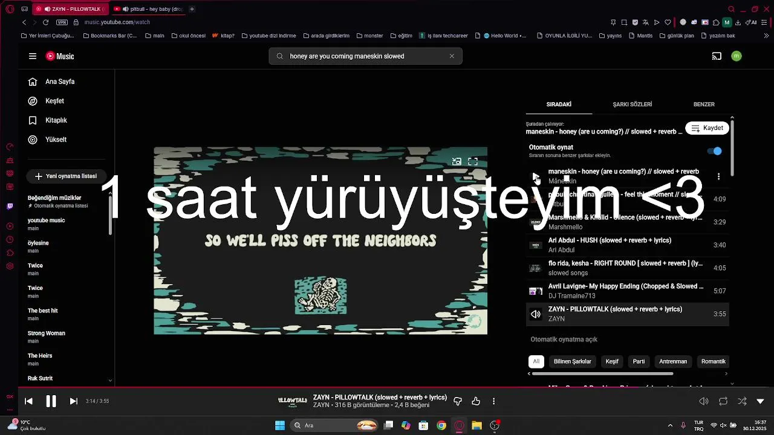Like ZAYN PILLOWTALK with thumbs up

[476, 401]
